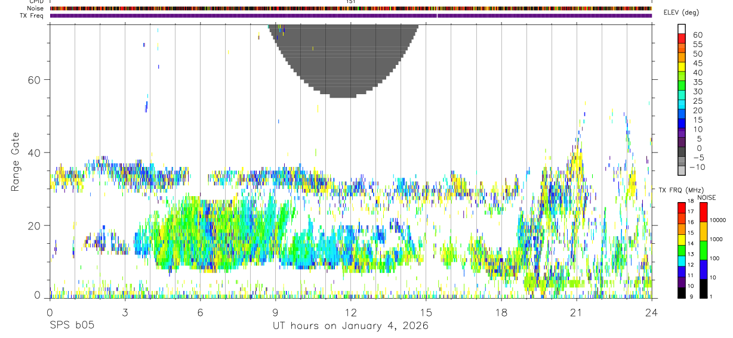
Task: Click the purple TX Freq strip above plot
Action: click(350, 15)
